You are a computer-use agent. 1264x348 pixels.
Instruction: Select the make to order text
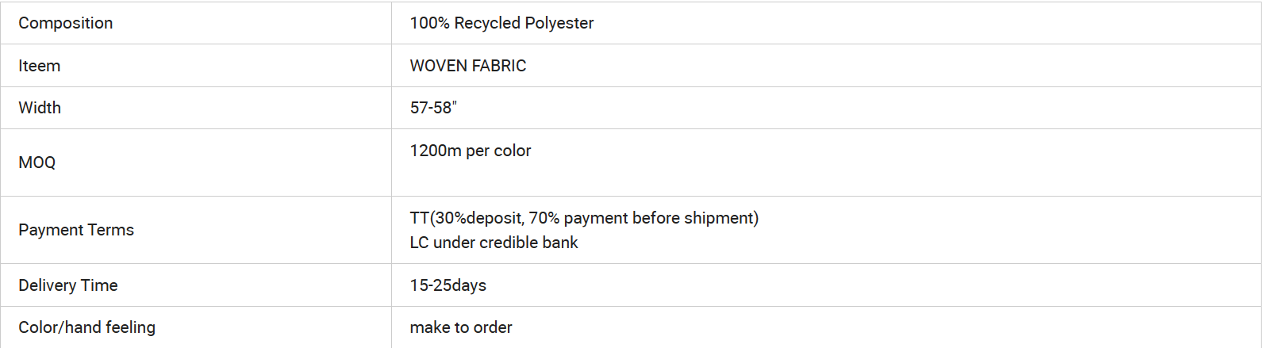461,327
